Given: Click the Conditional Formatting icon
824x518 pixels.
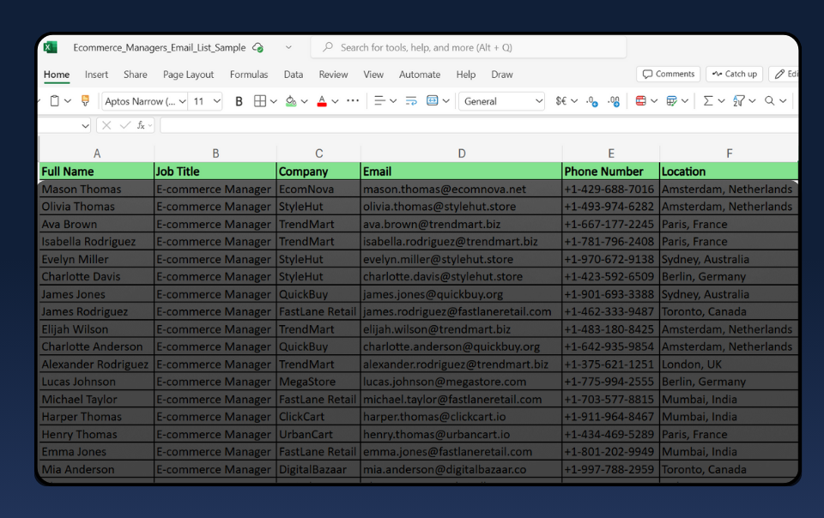Looking at the screenshot, I should pyautogui.click(x=640, y=100).
